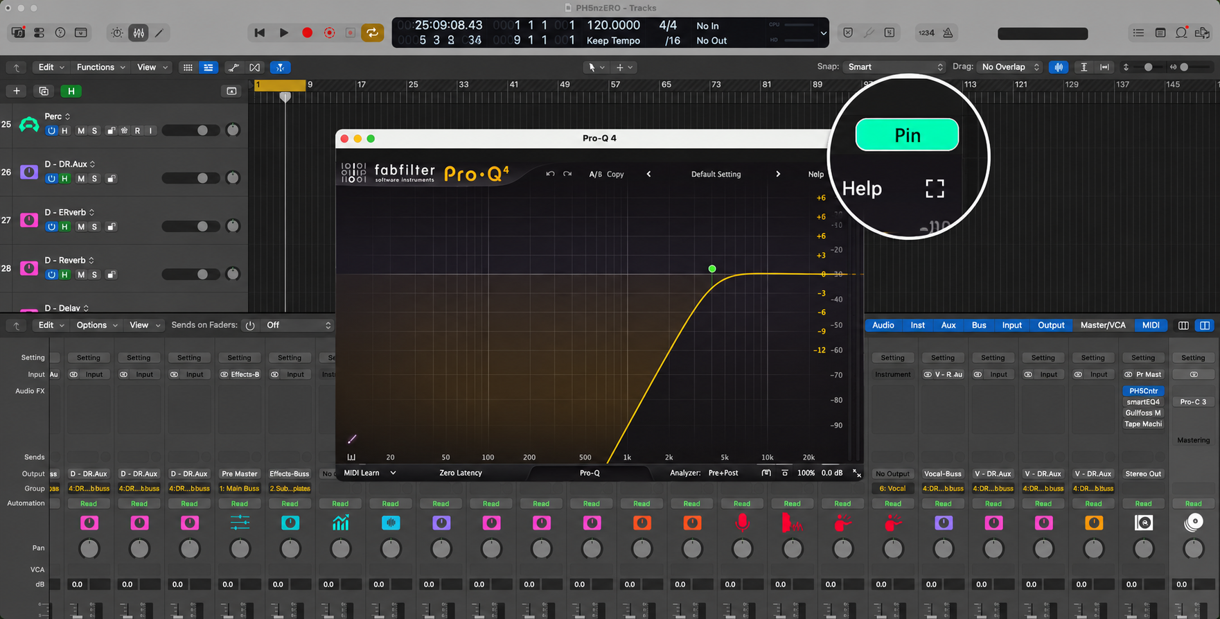
Task: Toggle Cycle mode in the transport
Action: point(372,33)
